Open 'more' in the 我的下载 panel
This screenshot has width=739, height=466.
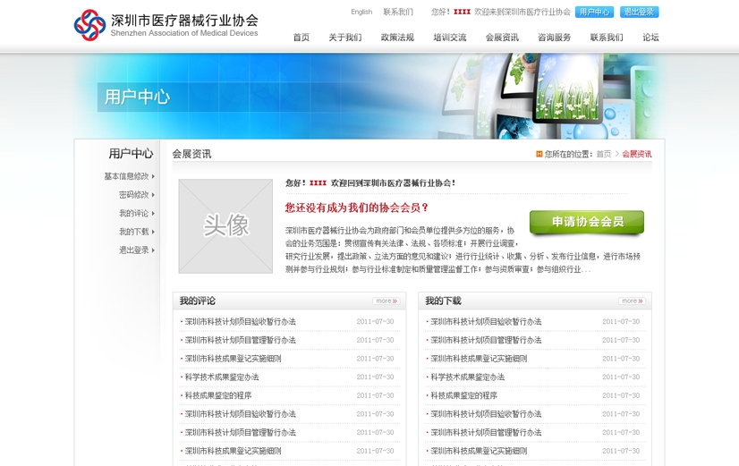(632, 301)
